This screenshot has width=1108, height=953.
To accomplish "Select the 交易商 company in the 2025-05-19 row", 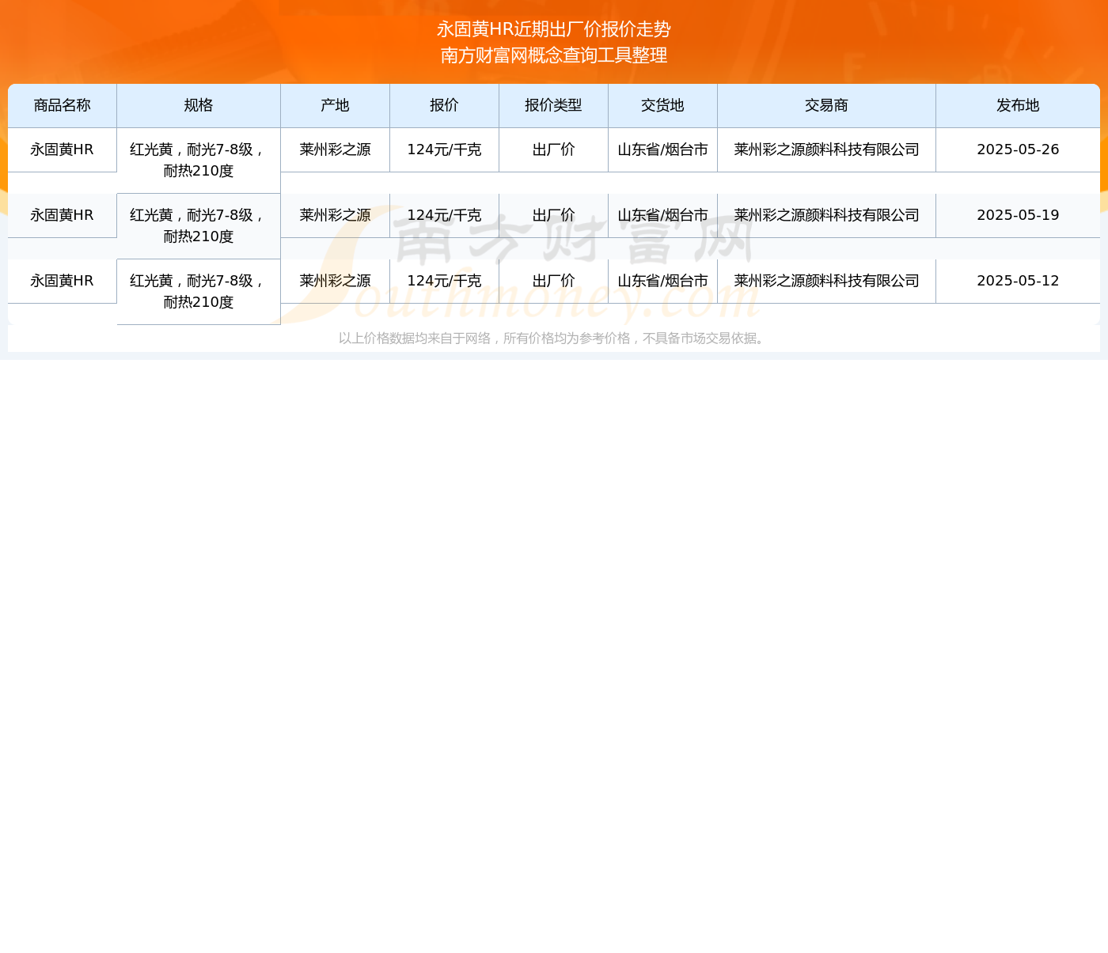I will pyautogui.click(x=827, y=215).
